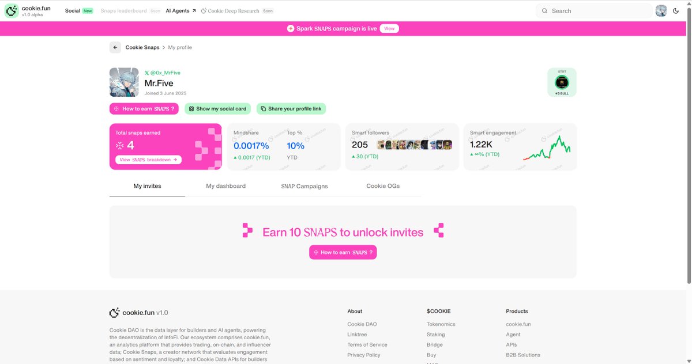
Task: Click the Mindshare 0.0017% value
Action: point(251,145)
